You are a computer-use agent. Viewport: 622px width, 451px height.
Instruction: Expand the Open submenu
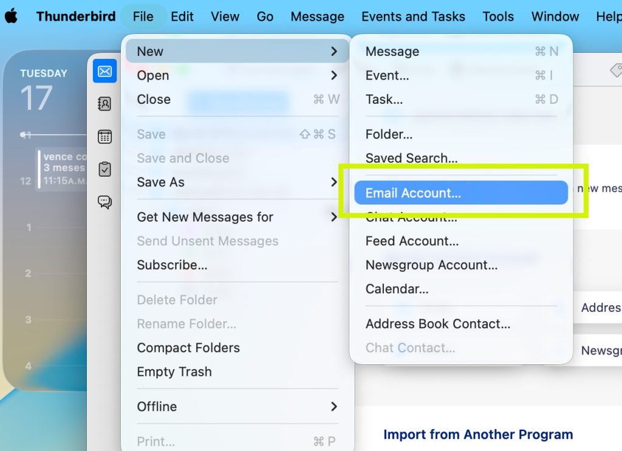[237, 75]
